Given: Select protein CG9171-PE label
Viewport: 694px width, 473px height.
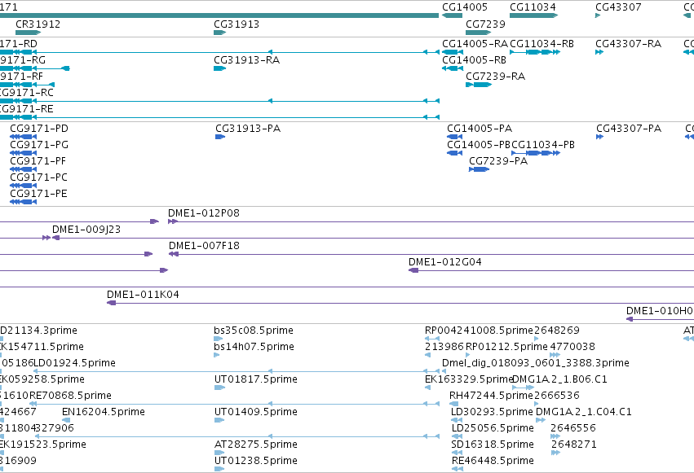Looking at the screenshot, I should tap(38, 194).
